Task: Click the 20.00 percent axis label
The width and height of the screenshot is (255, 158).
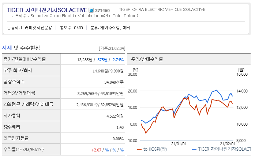Action: click(132, 91)
